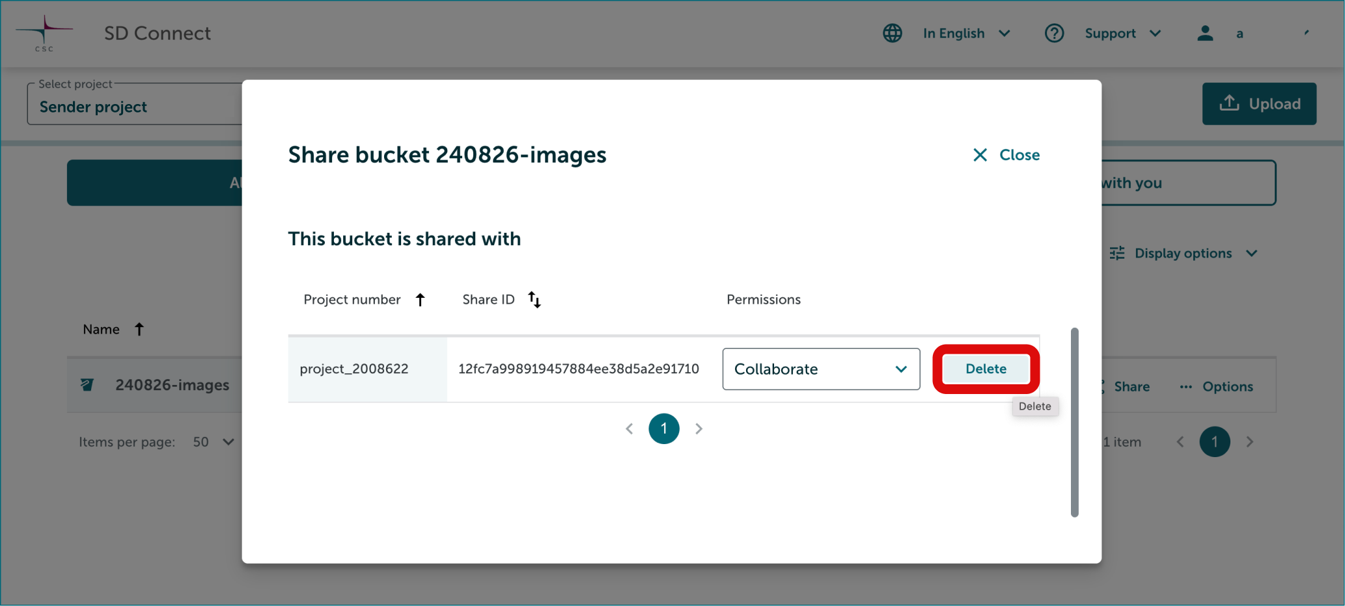The width and height of the screenshot is (1345, 606).
Task: Select the project_2008622 cell
Action: pyautogui.click(x=368, y=369)
